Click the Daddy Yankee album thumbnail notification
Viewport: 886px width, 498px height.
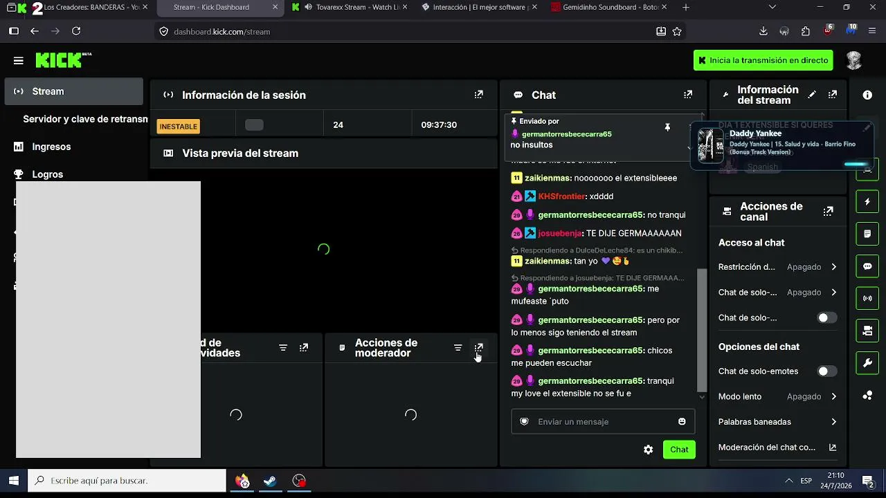[x=710, y=145]
